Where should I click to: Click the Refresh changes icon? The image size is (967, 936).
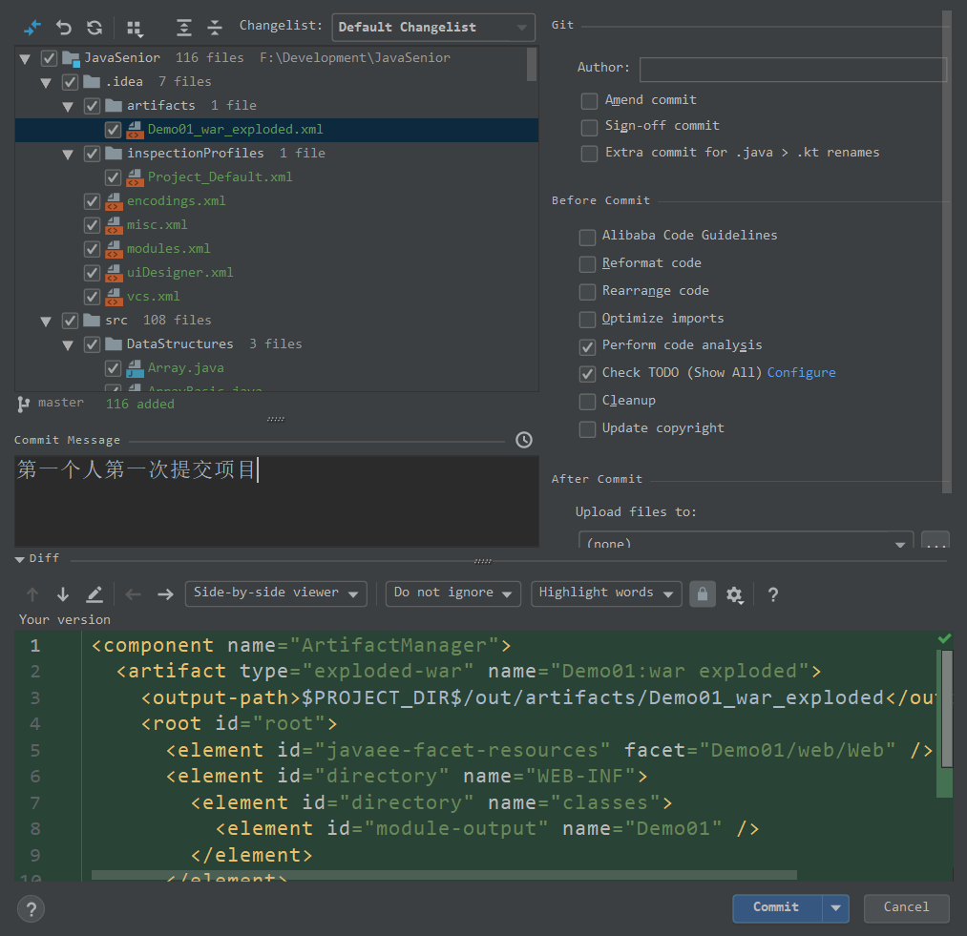click(95, 28)
